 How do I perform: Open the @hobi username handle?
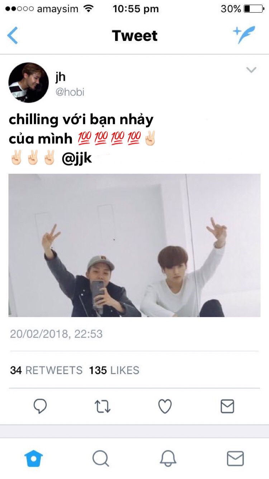tap(70, 92)
